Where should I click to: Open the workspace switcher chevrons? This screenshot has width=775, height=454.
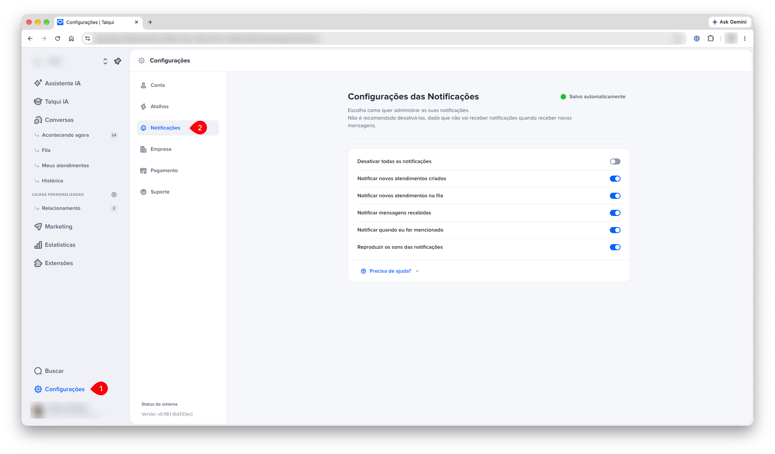(x=105, y=61)
